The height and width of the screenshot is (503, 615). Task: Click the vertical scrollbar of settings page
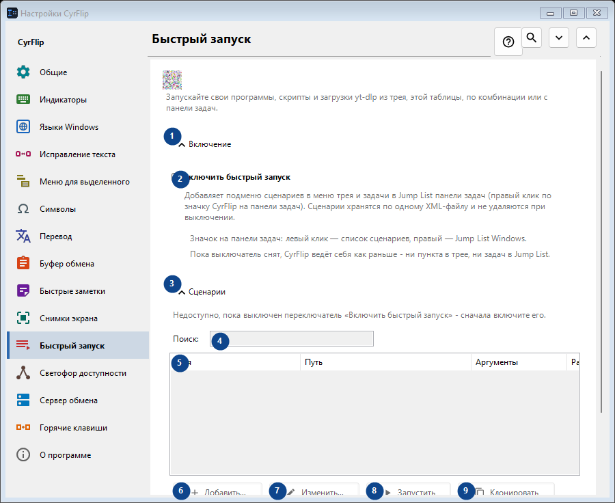(x=601, y=241)
